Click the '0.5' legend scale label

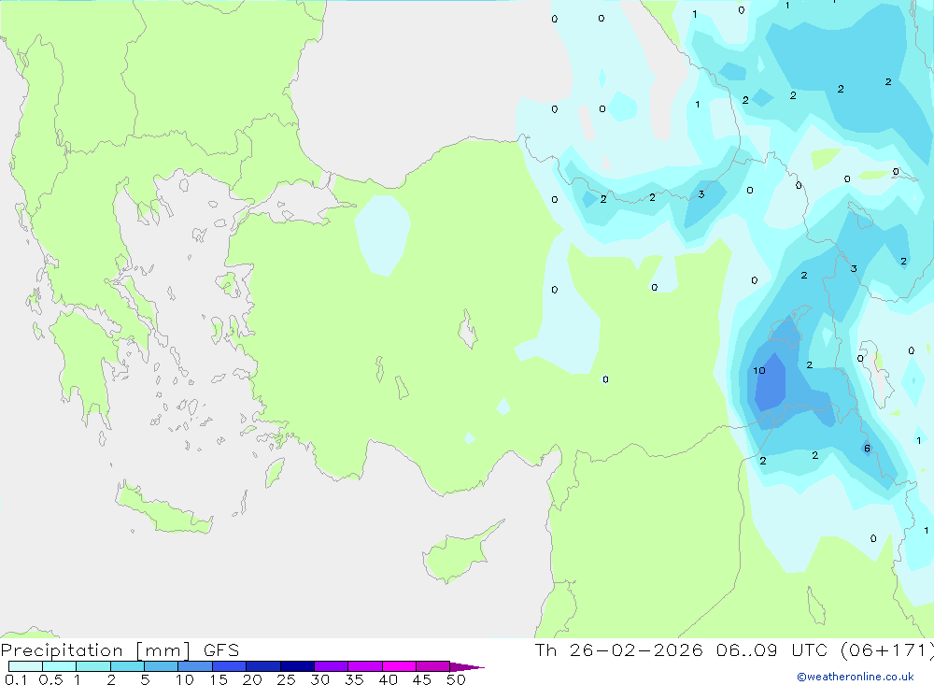pyautogui.click(x=50, y=679)
